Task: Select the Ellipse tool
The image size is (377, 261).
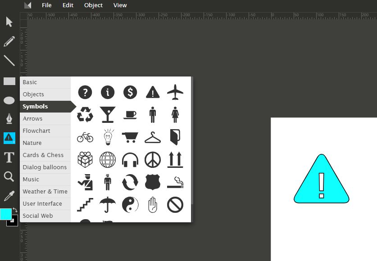Action: 9,100
